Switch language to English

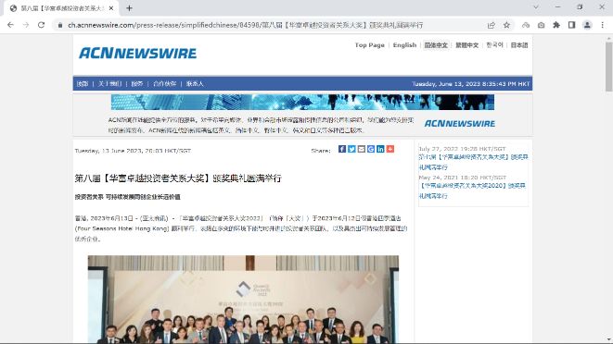404,45
